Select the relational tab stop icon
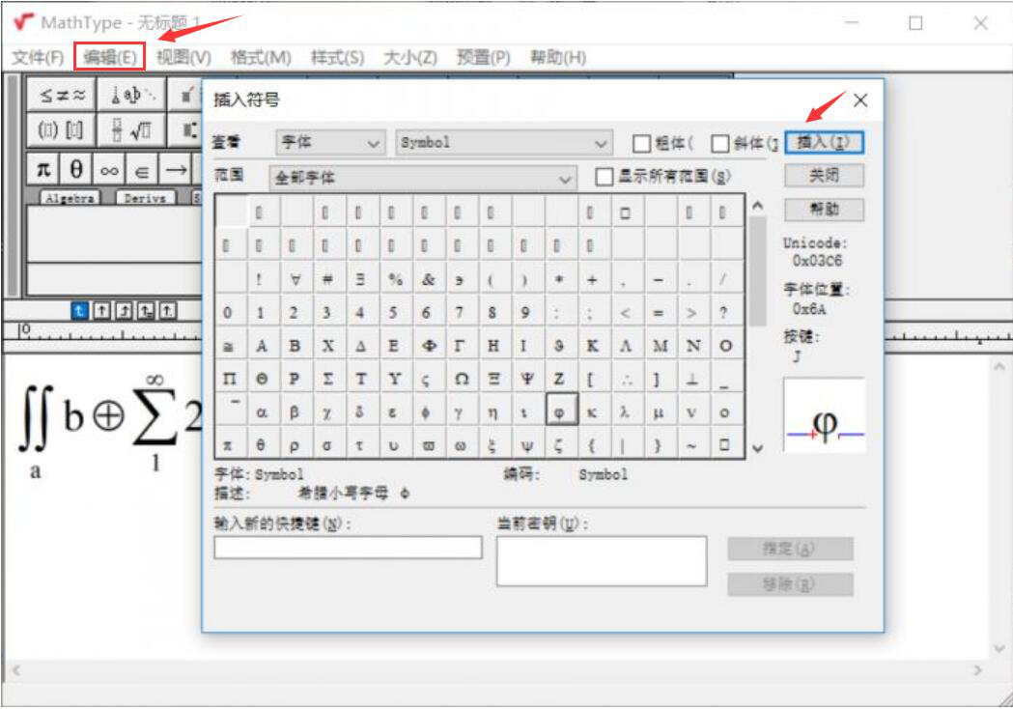This screenshot has width=1013, height=709. tap(146, 311)
